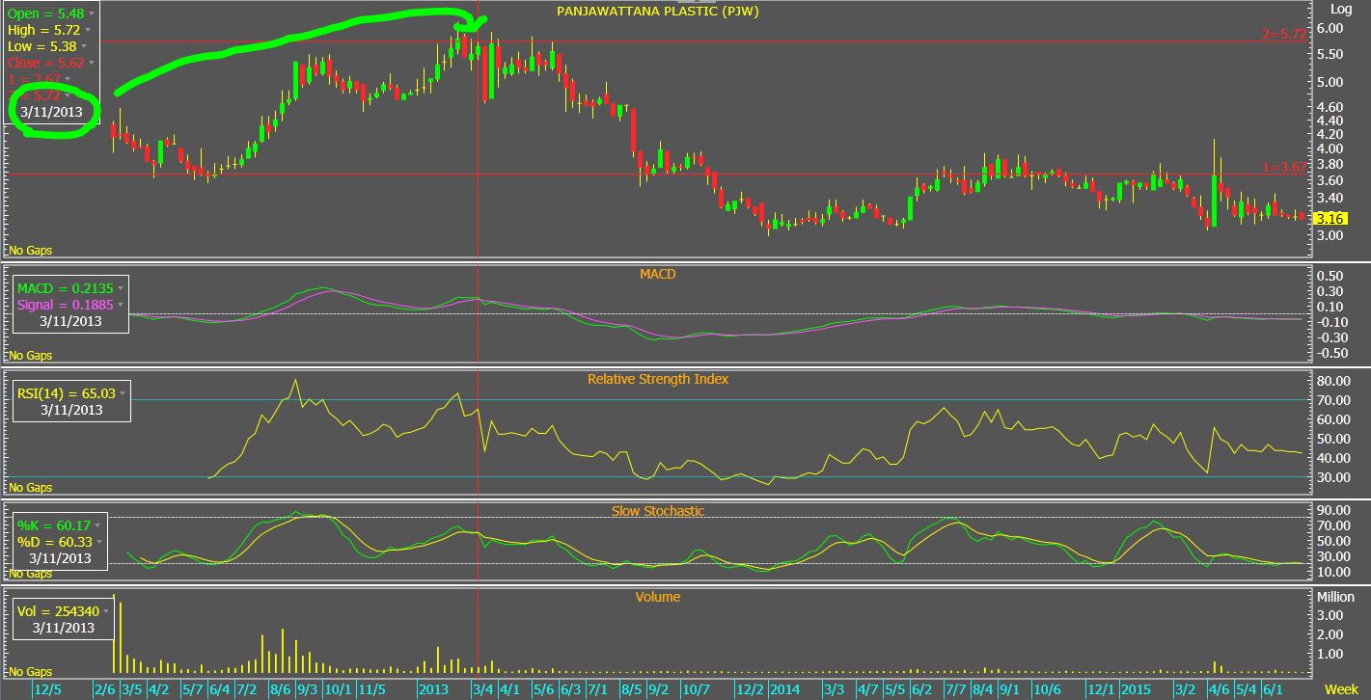Click the MACD = 0.2135 value
Image resolution: width=1371 pixels, height=700 pixels.
click(65, 288)
